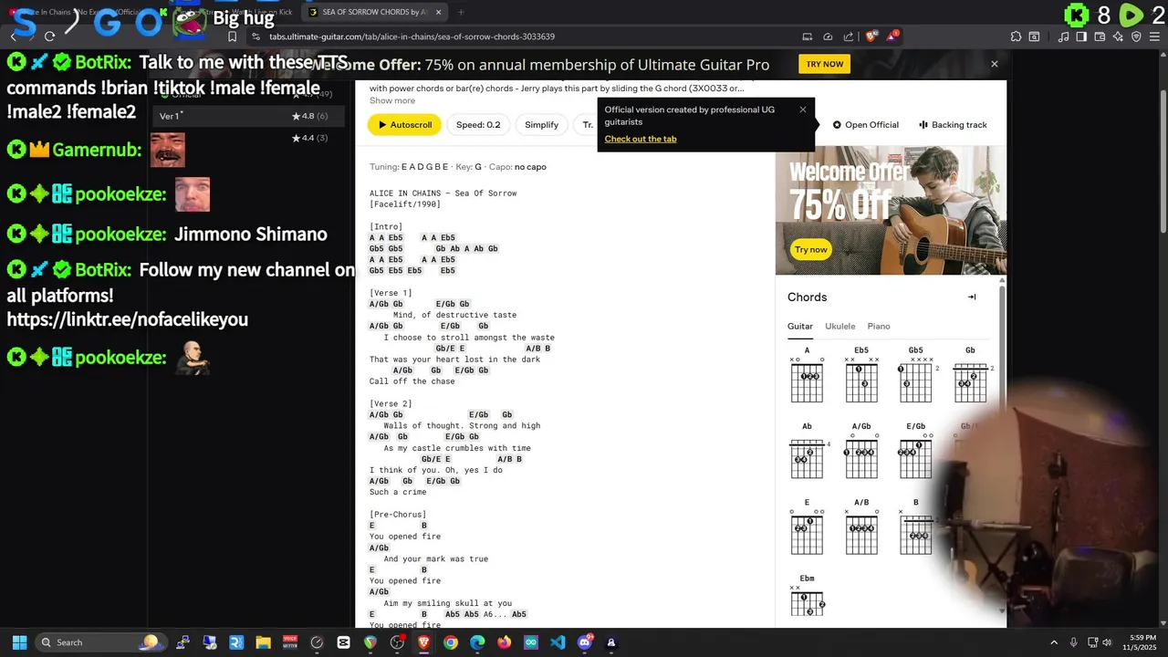Screen dimensions: 1168x657
Task: Click the share page icon
Action: (849, 36)
